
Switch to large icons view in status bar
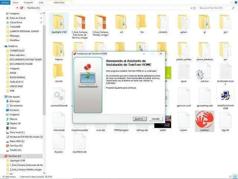click(235, 176)
